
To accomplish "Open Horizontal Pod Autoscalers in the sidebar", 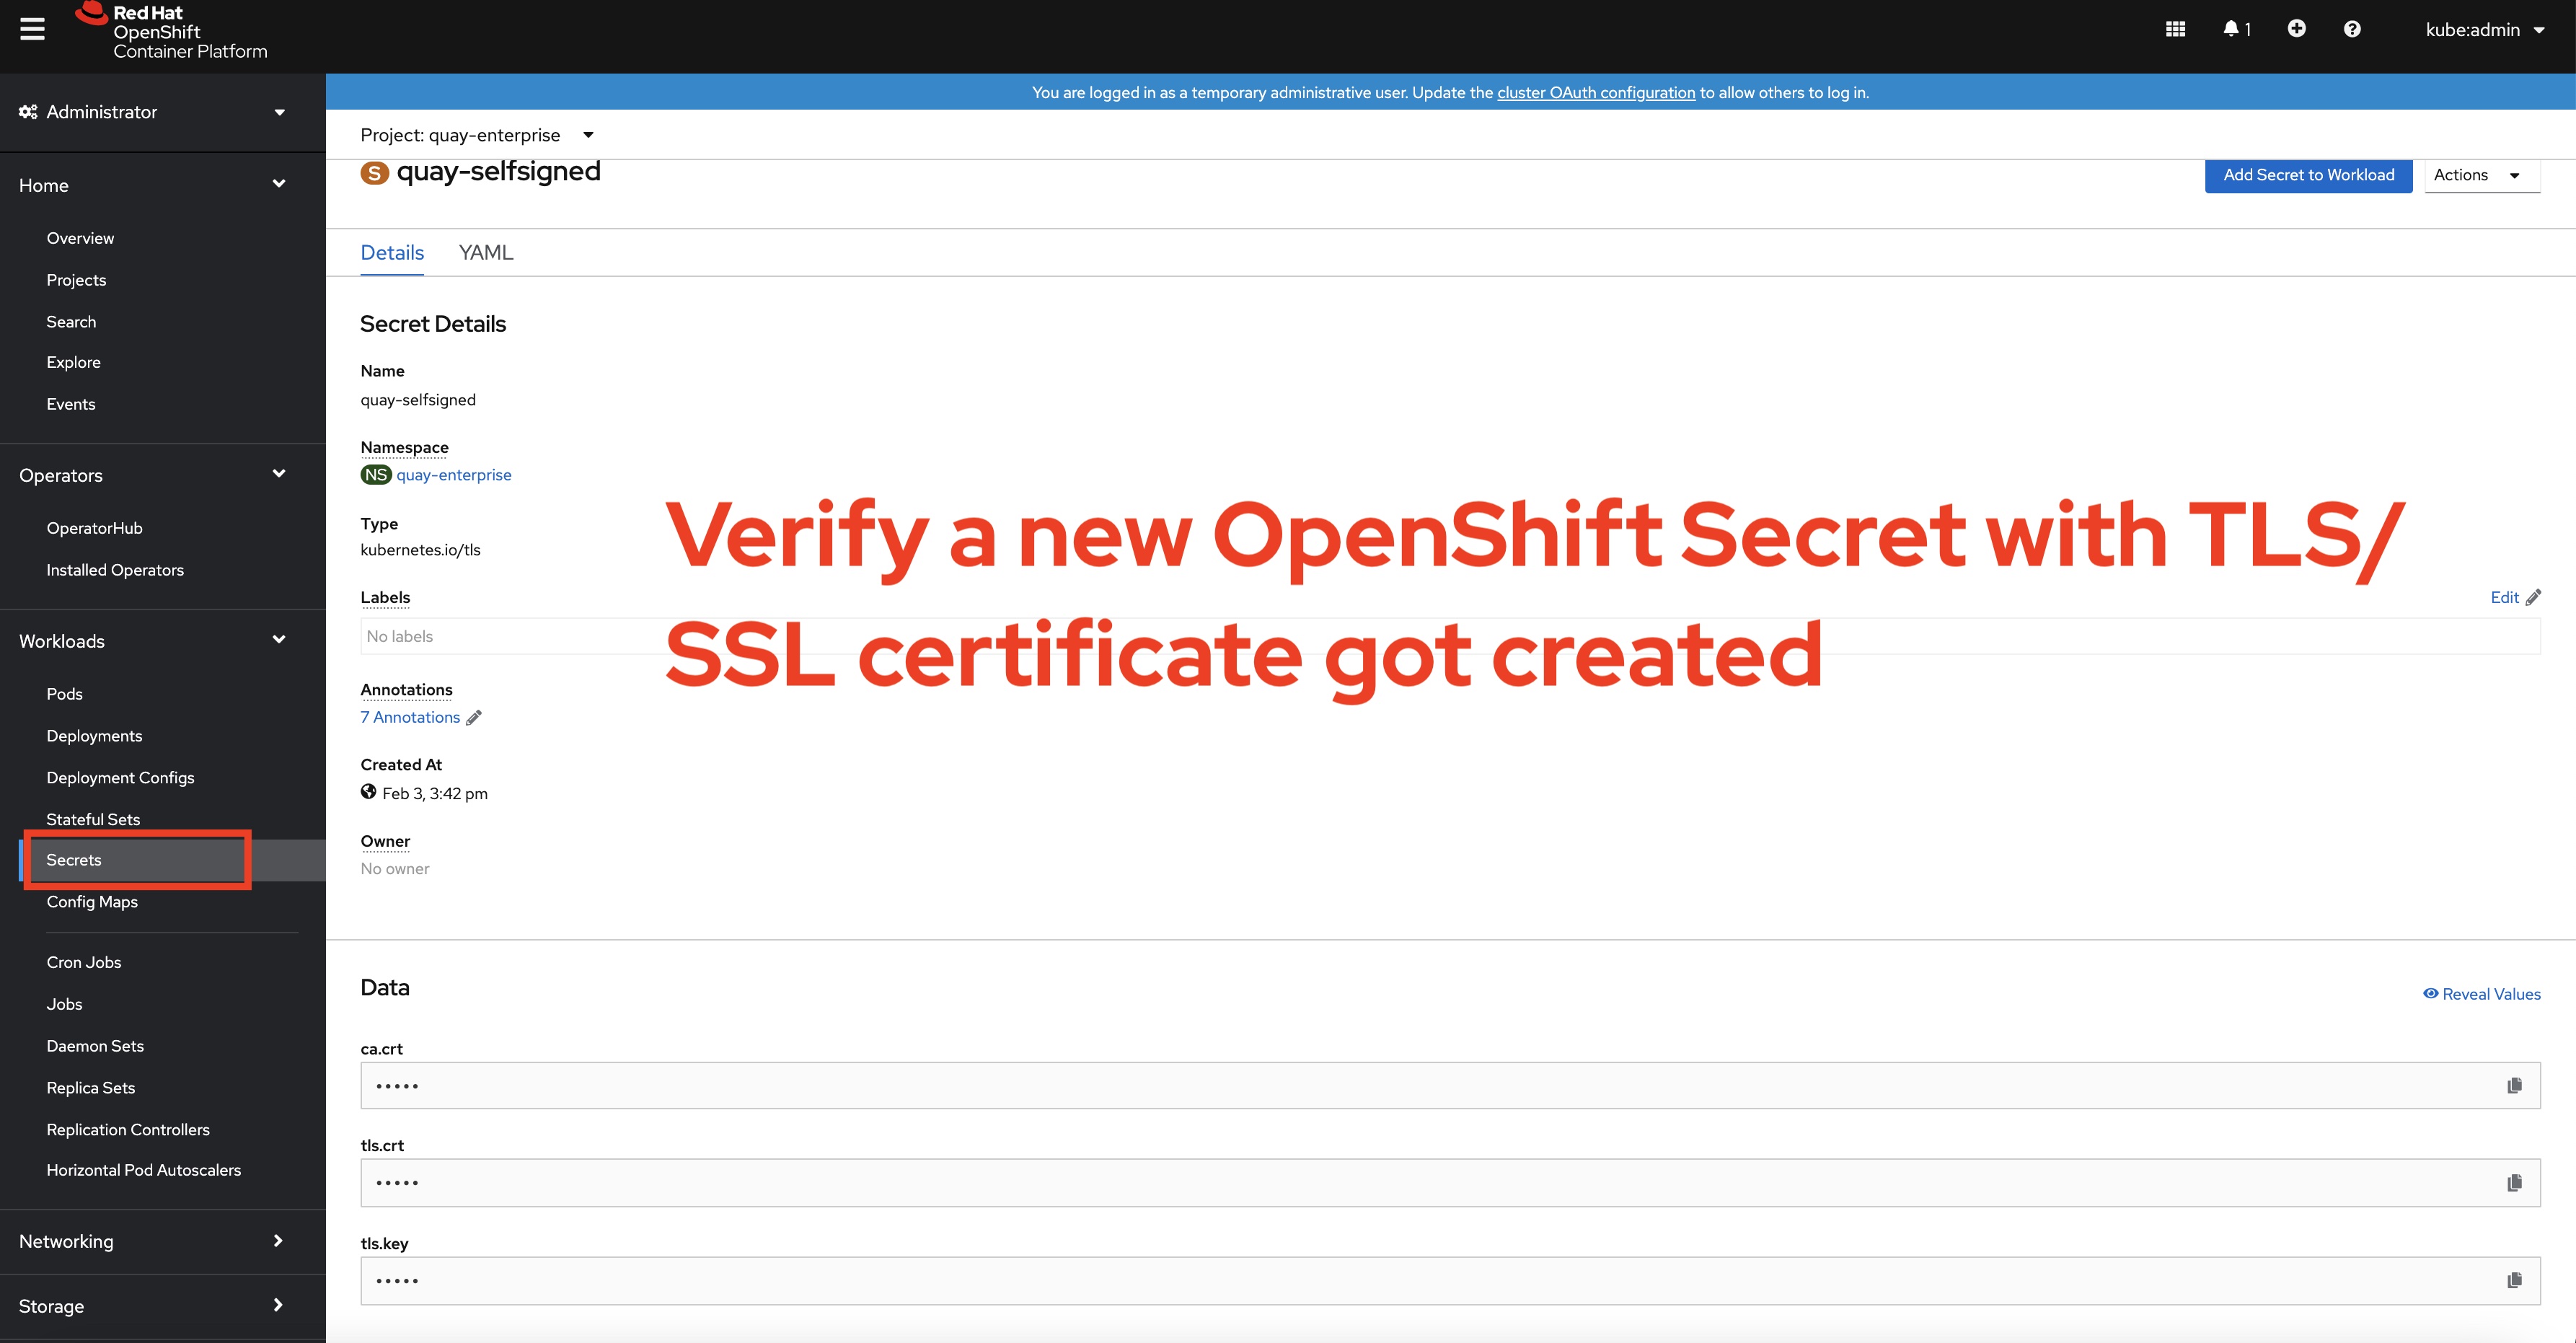I will click(x=143, y=1170).
